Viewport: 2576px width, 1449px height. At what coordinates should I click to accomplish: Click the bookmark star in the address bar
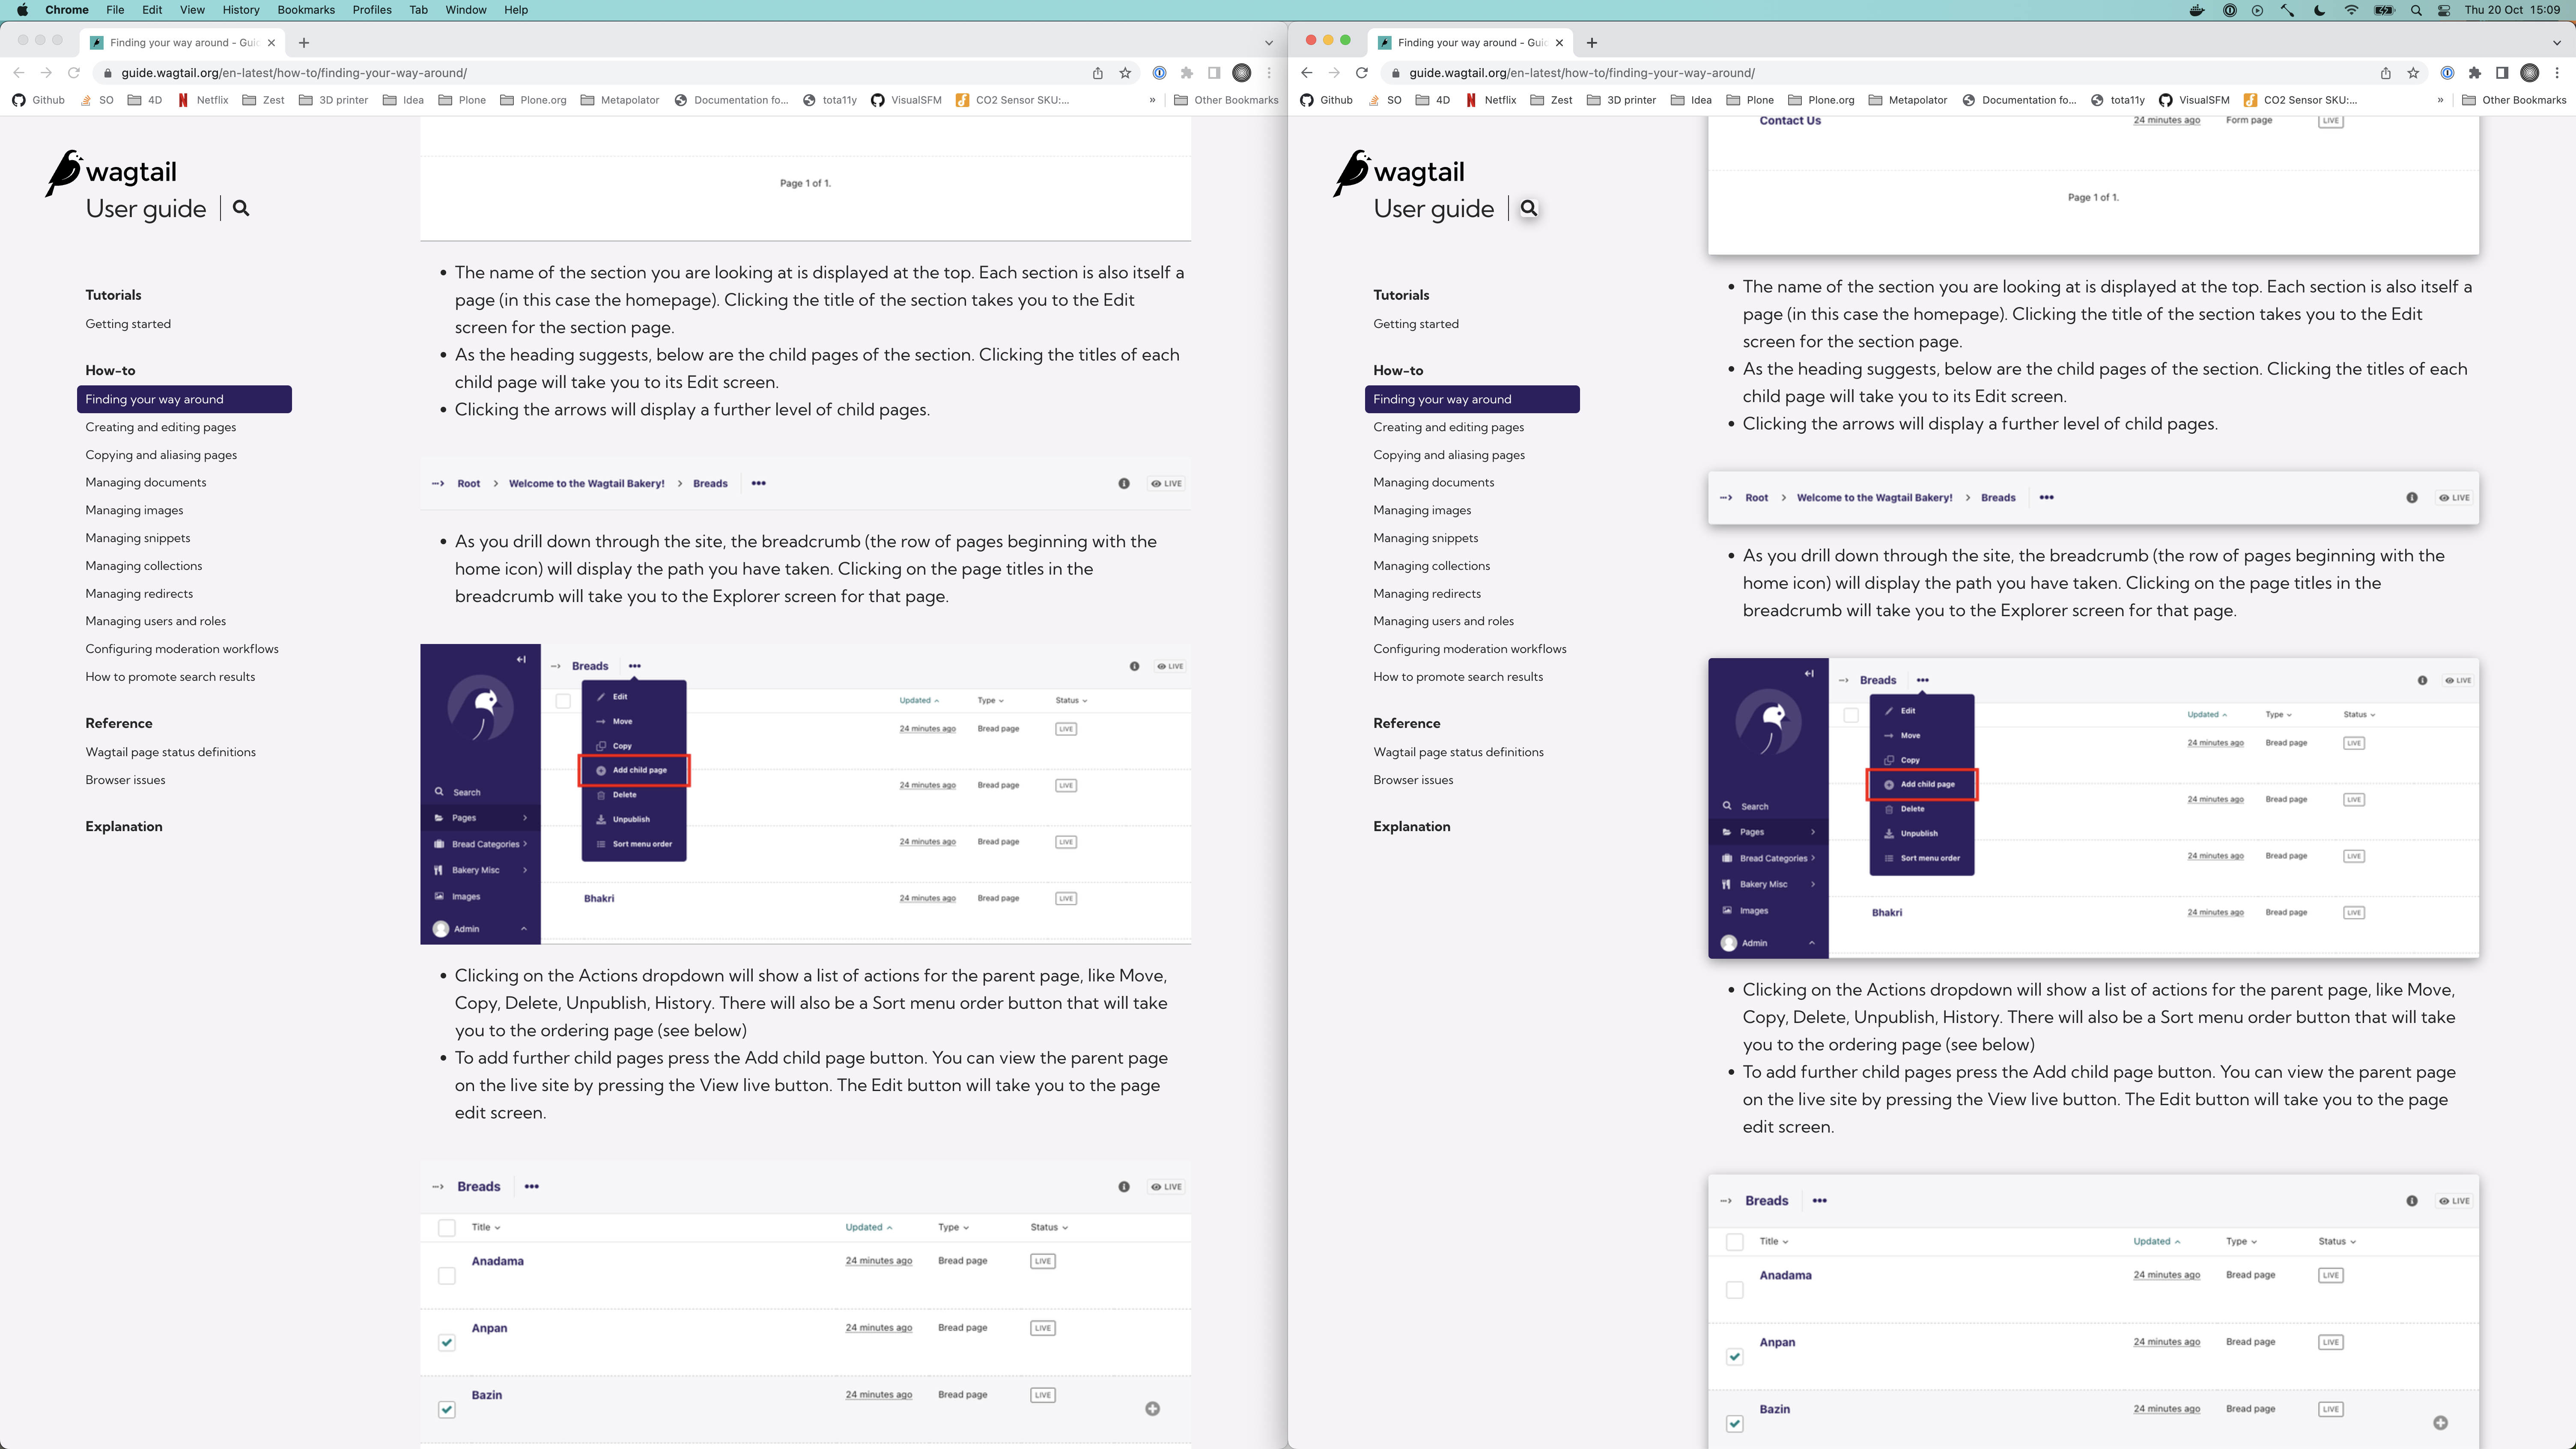1125,72
